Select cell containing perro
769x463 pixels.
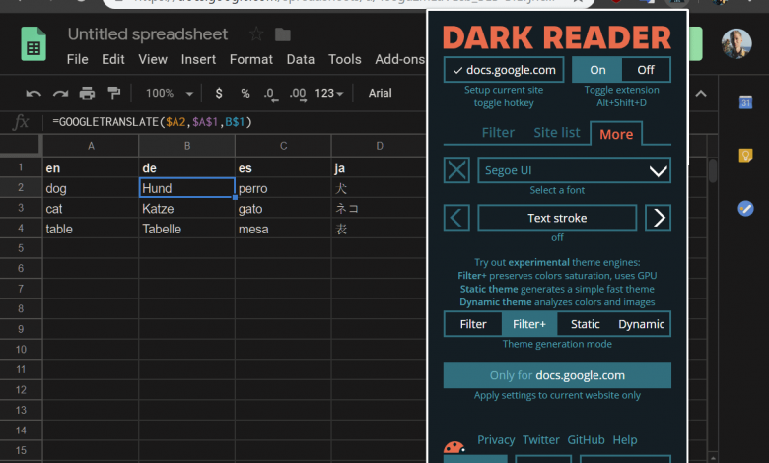(283, 188)
